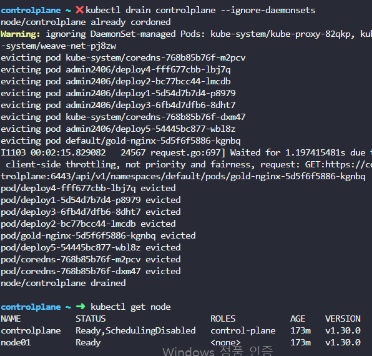The image size is (372, 356).
Task: Click 'evicting pod admin2406/deploy3-6fb4d7dfb6-8dht7' line
Action: (x=118, y=106)
